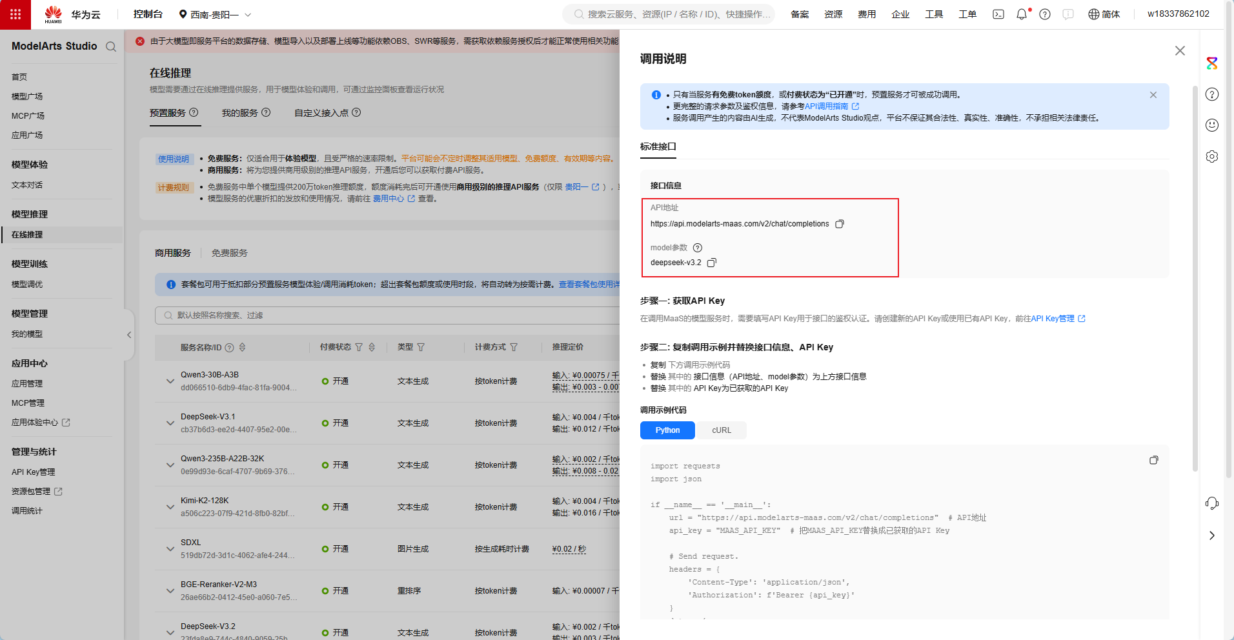Click the globe language icon

(x=1093, y=14)
